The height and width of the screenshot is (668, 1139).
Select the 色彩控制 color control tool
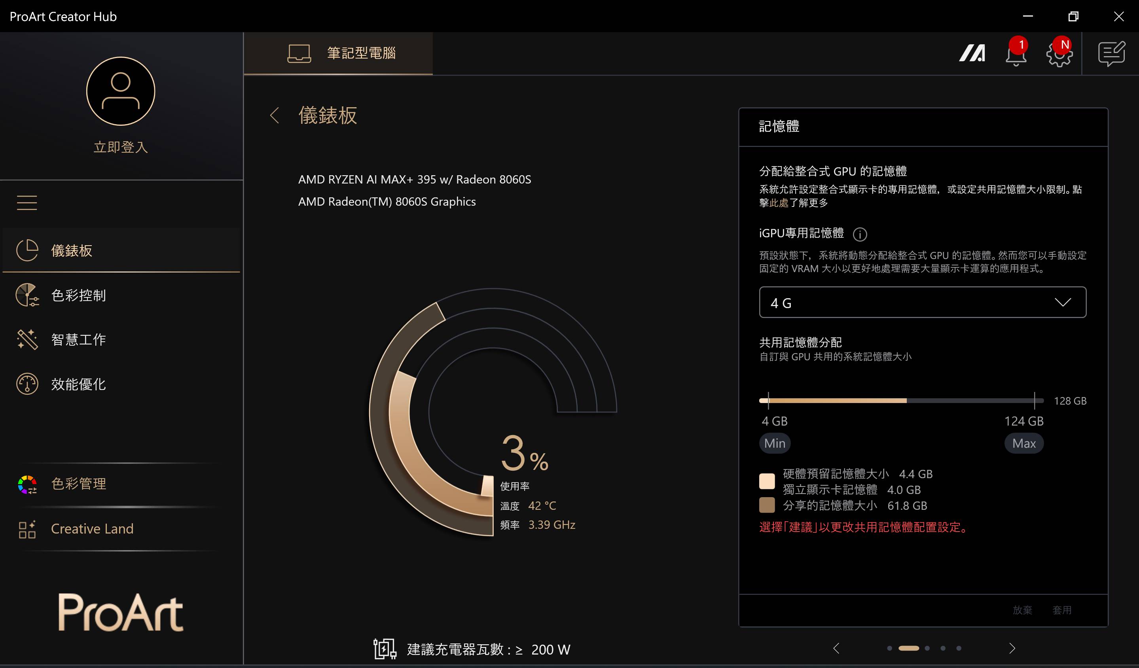pos(78,295)
